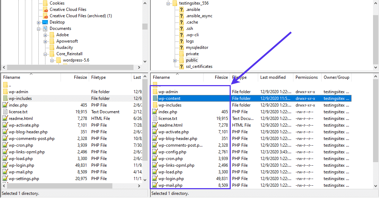The image size is (379, 198).
Task: Sort remote files by Last modified column
Action: pyautogui.click(x=273, y=77)
